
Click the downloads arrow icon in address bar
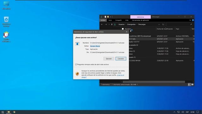115,24
